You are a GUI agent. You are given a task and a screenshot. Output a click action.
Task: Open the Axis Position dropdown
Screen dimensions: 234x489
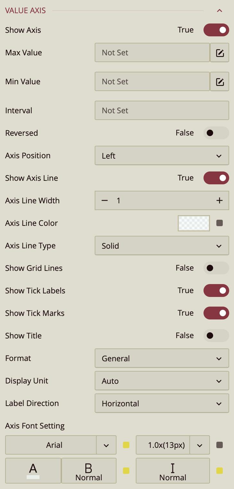[162, 156]
